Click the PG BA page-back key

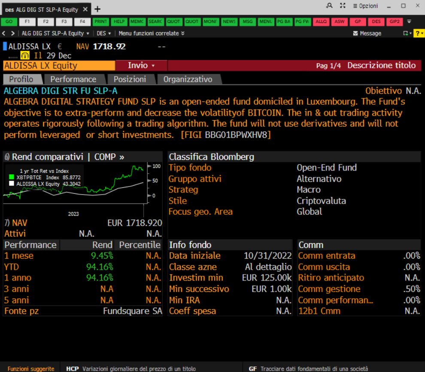tap(284, 21)
